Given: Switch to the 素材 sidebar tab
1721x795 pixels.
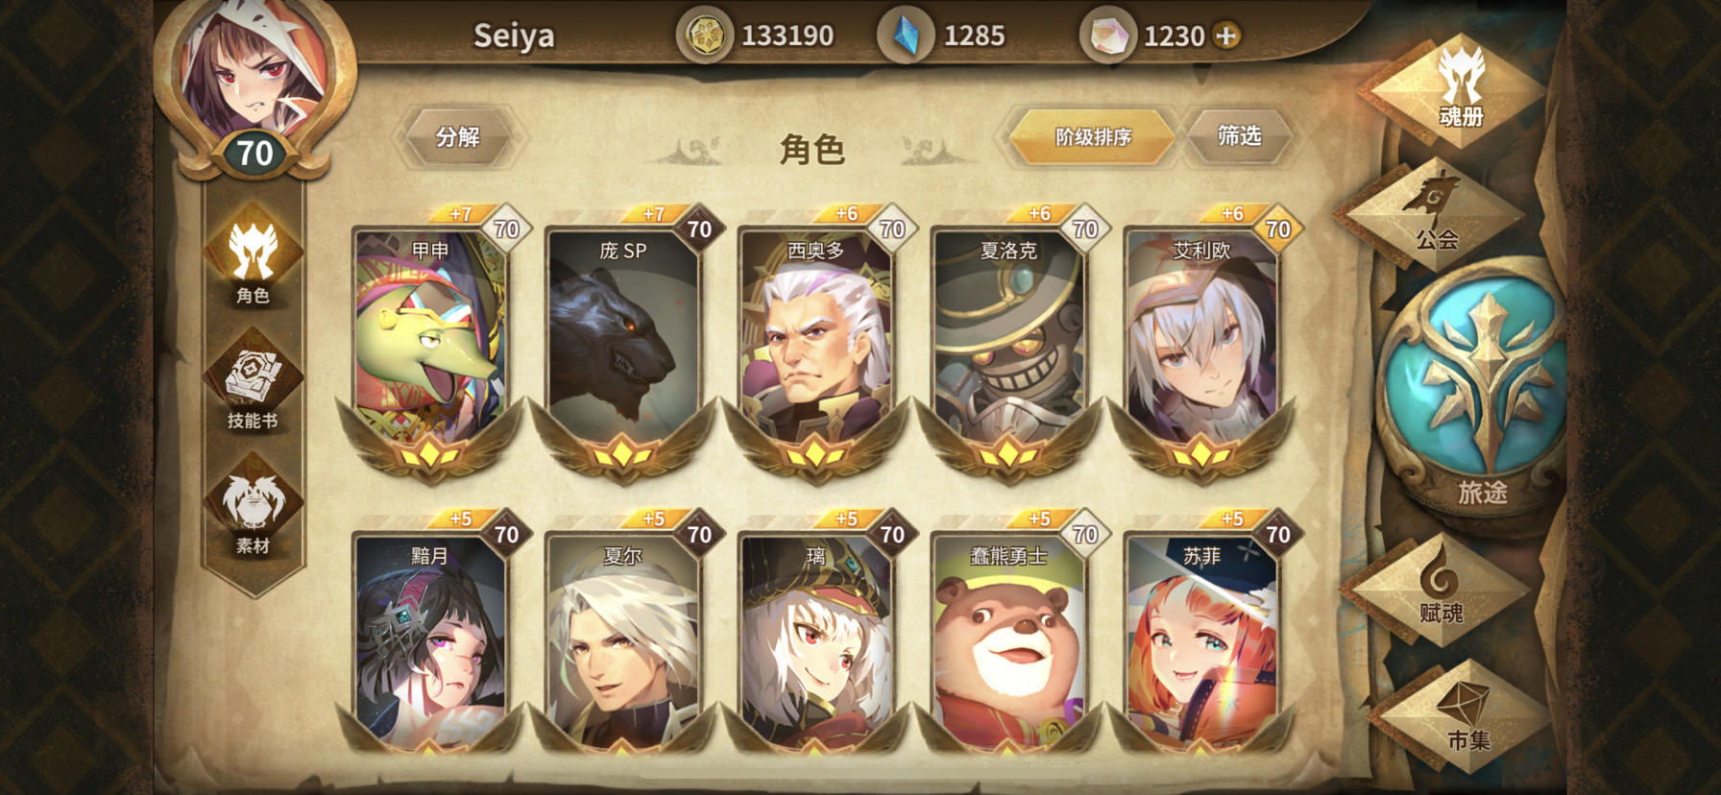Looking at the screenshot, I should point(253,513).
